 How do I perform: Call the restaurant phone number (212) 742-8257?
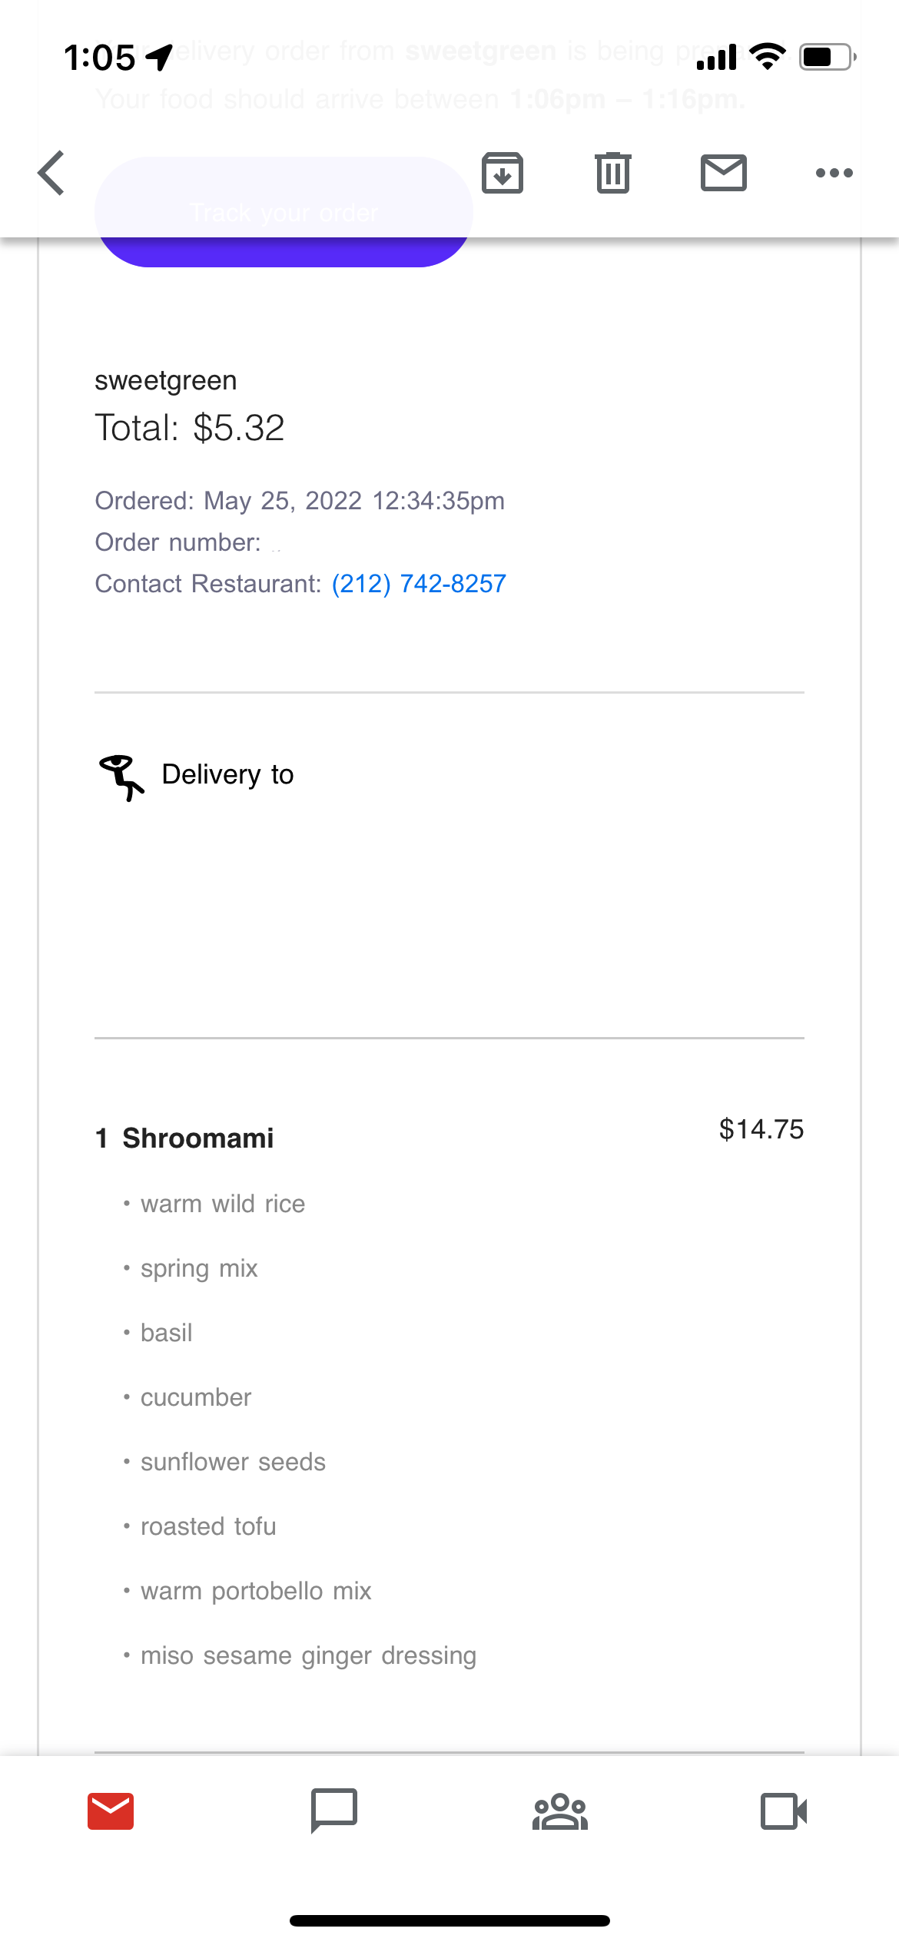(419, 584)
